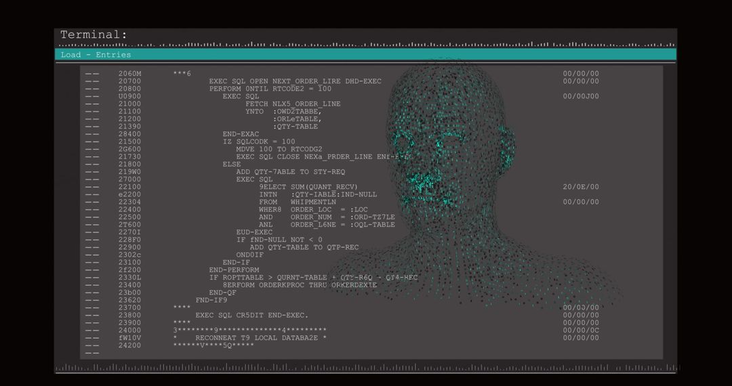
Task: Select "FETCH NLX5_ORDER_LINE" statement
Action: [x=293, y=104]
